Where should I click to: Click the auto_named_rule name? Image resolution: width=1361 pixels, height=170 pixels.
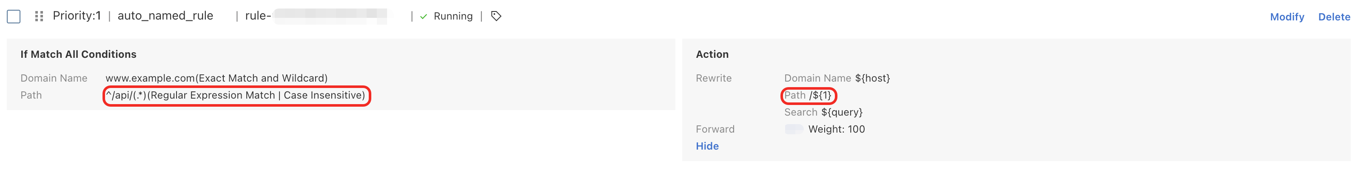tap(165, 16)
